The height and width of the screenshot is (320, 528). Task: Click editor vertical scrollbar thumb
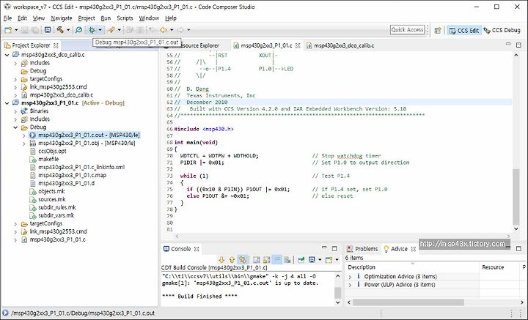pos(516,197)
